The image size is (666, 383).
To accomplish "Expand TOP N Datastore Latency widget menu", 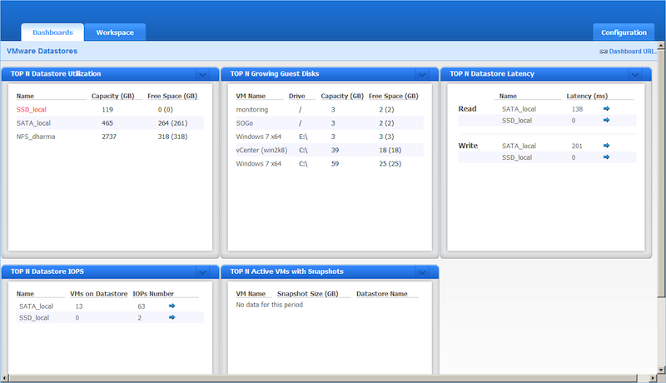I will click(635, 74).
